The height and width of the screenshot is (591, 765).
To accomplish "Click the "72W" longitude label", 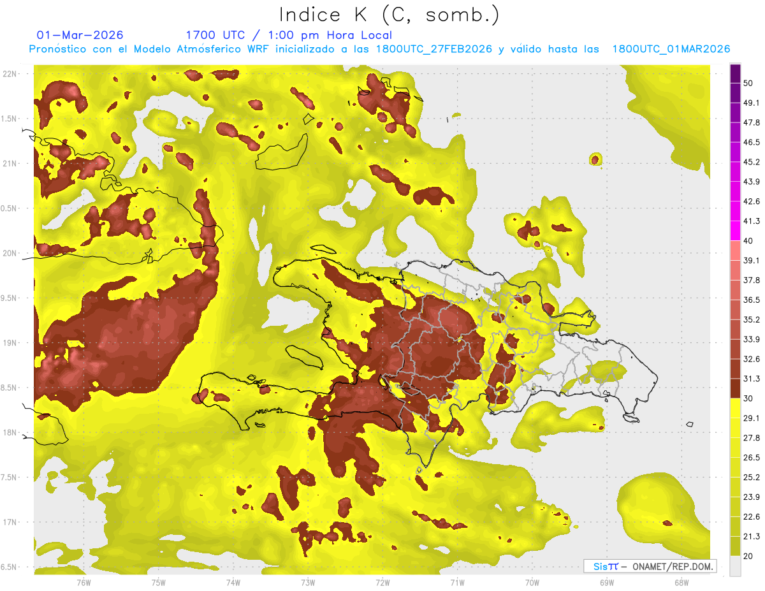I will point(382,583).
